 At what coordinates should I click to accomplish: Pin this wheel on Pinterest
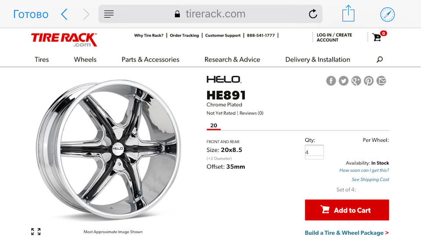click(369, 81)
